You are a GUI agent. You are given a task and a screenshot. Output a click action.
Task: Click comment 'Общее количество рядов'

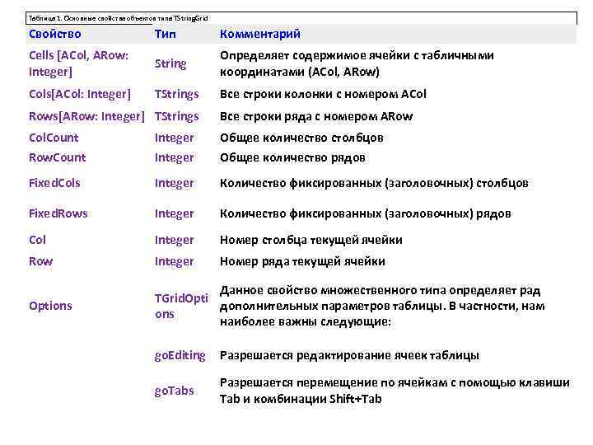click(x=292, y=157)
